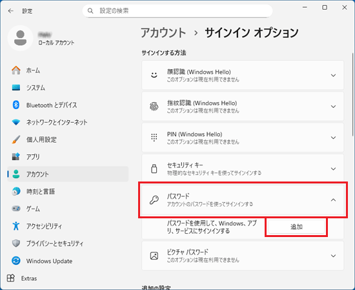The image size is (355, 290).
Task: Click the アクセシビリティ figure icon
Action: (x=16, y=226)
